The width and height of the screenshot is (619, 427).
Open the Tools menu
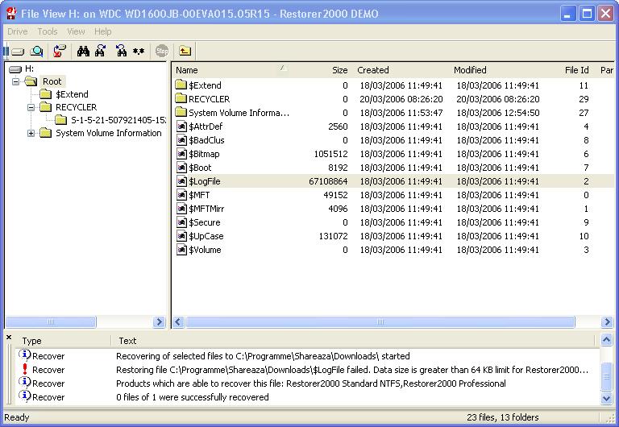(48, 31)
